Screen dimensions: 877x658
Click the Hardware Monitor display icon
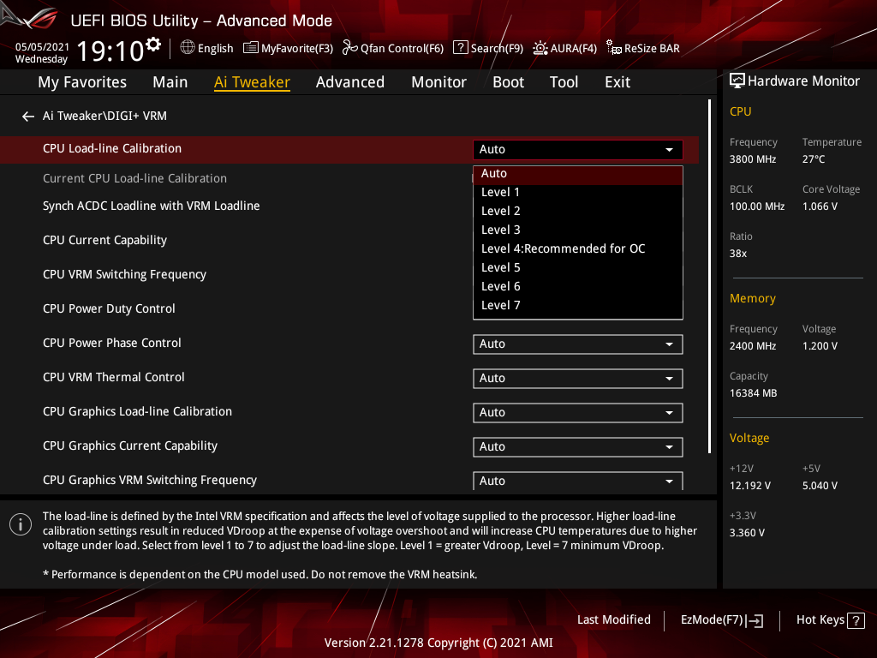(x=737, y=81)
